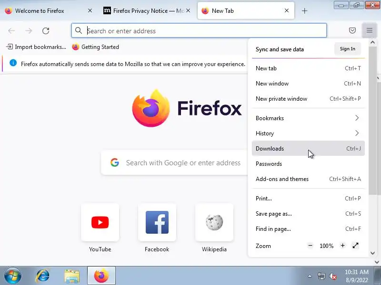Open the clock showing 10:31 AM
Image resolution: width=381 pixels, height=285 pixels.
[x=357, y=276]
